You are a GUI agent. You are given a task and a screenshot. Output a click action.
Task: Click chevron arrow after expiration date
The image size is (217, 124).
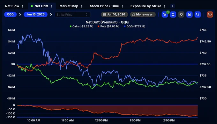coord(51,15)
